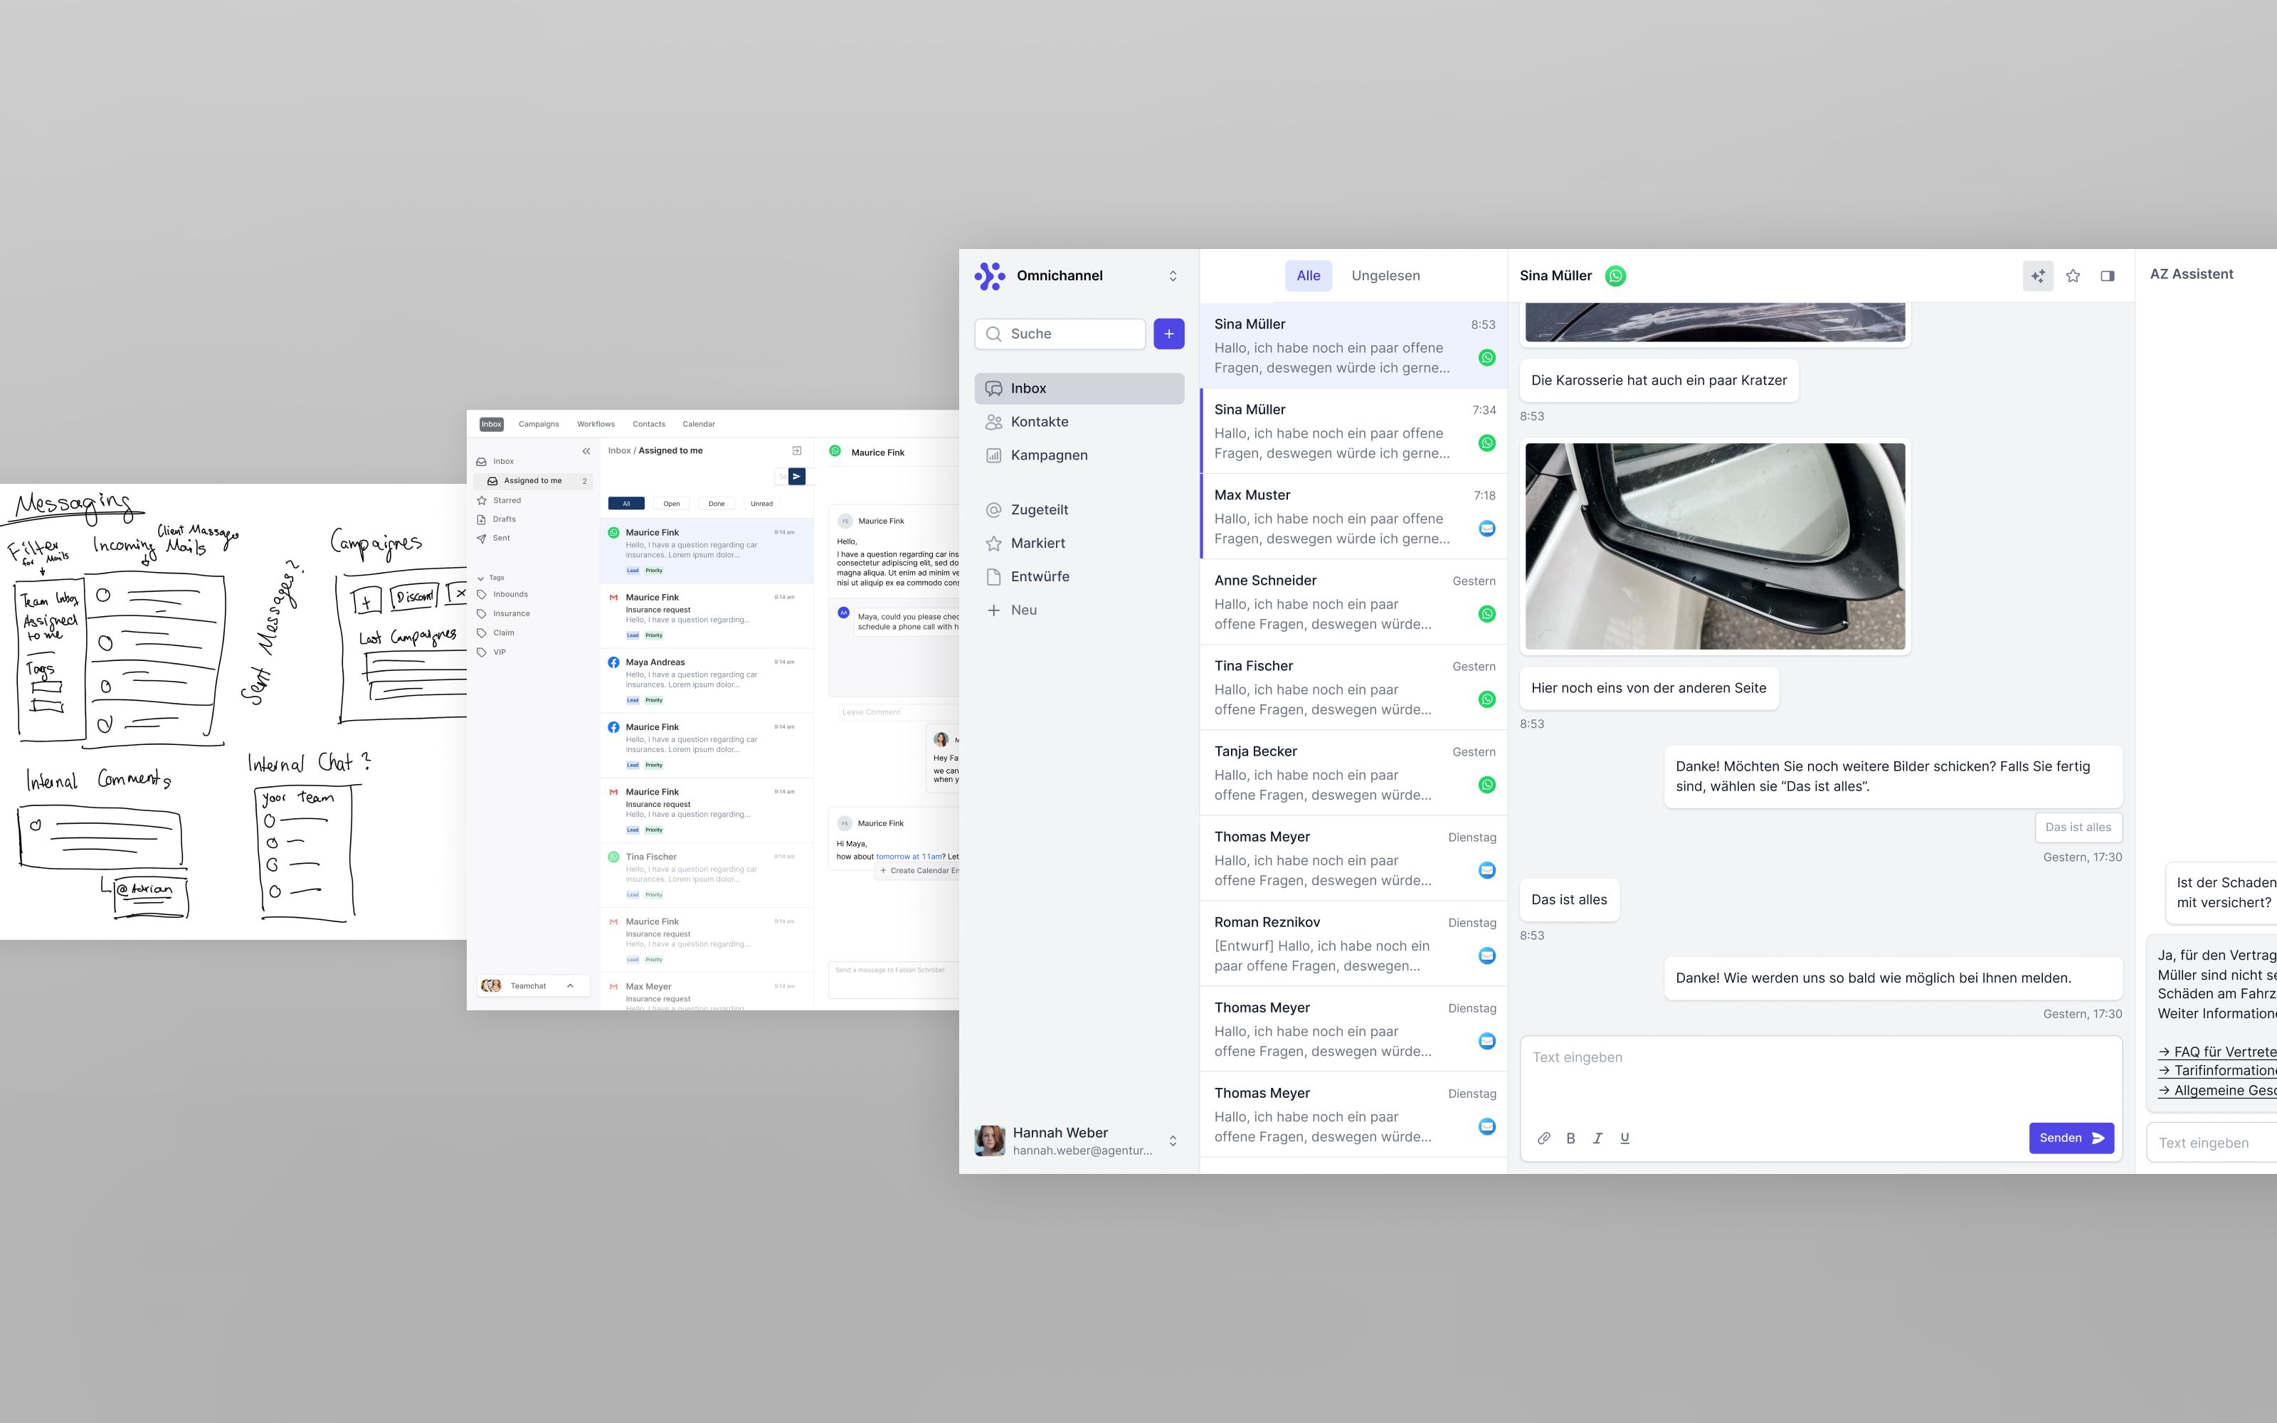
Task: Open Kampagnen in the sidebar
Action: tap(1048, 455)
